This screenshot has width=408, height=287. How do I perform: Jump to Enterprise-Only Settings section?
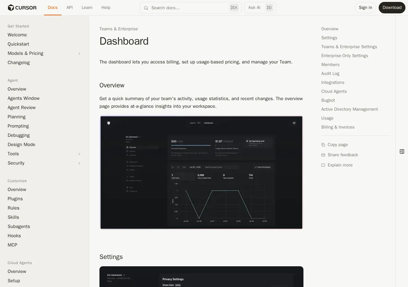click(x=345, y=56)
